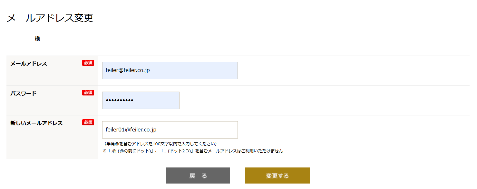The image size is (477, 189).
Task: Click the 様 honorific text
Action: coord(37,39)
